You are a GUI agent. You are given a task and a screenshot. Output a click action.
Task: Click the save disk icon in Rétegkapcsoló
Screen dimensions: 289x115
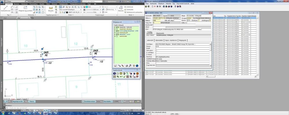[x=115, y=66]
